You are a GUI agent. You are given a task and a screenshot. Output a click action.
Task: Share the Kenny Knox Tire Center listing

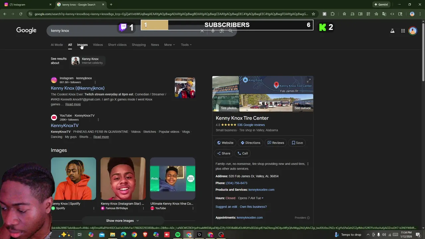click(x=224, y=153)
